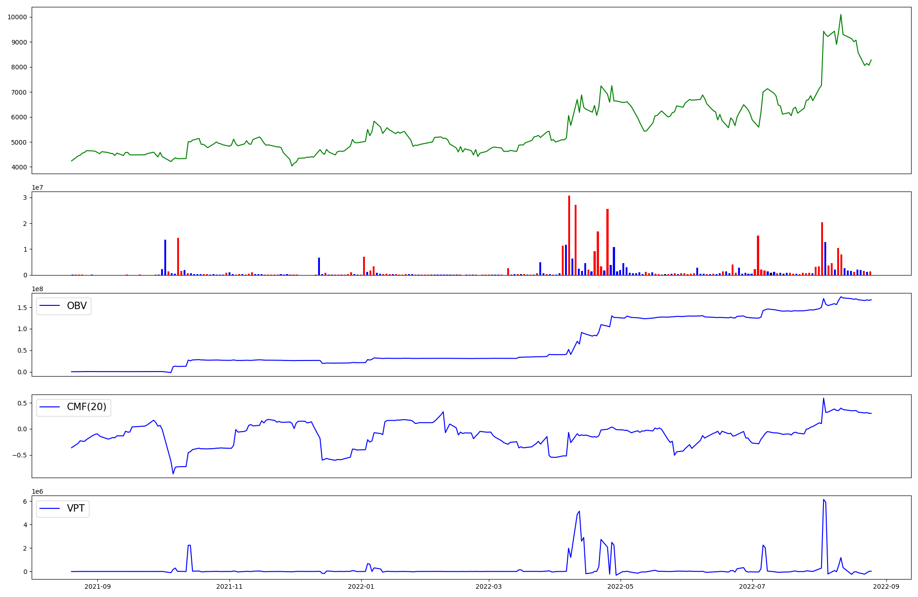
Task: Click the 2022-05 date tick label
Action: tap(621, 586)
